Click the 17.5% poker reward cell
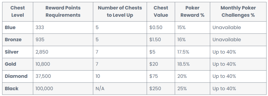This screenshot has height=96, width=268. point(183,52)
